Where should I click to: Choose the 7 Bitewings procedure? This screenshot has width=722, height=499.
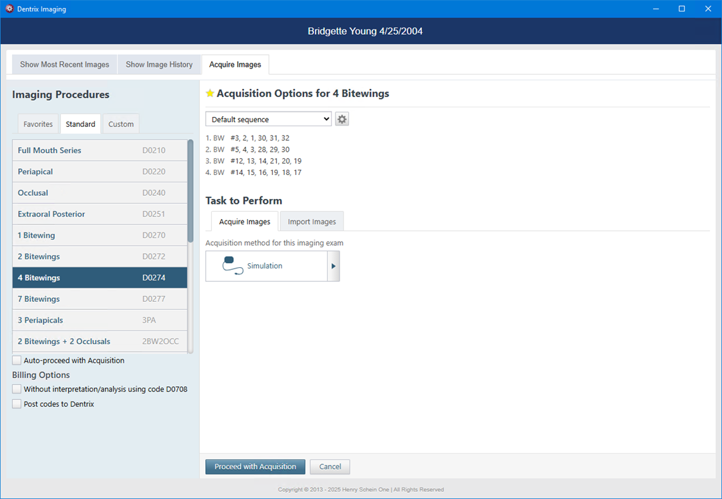click(100, 299)
